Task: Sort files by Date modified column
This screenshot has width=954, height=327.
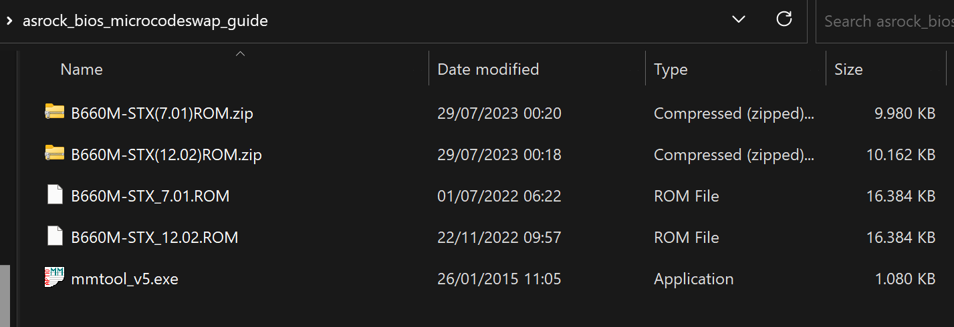Action: click(488, 69)
